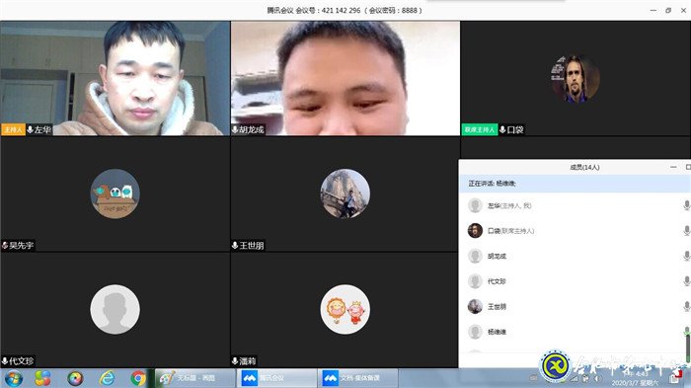This screenshot has width=691, height=388.
Task: Click 潘莉's cartoon lion avatar
Action: point(345,310)
